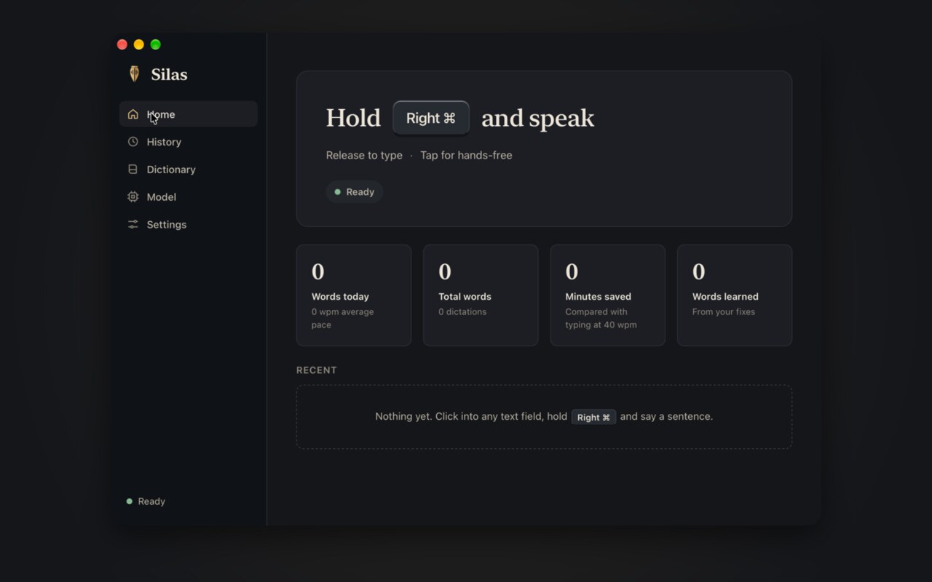Click the "RECENT" section label
Viewport: 932px width, 582px height.
[317, 370]
